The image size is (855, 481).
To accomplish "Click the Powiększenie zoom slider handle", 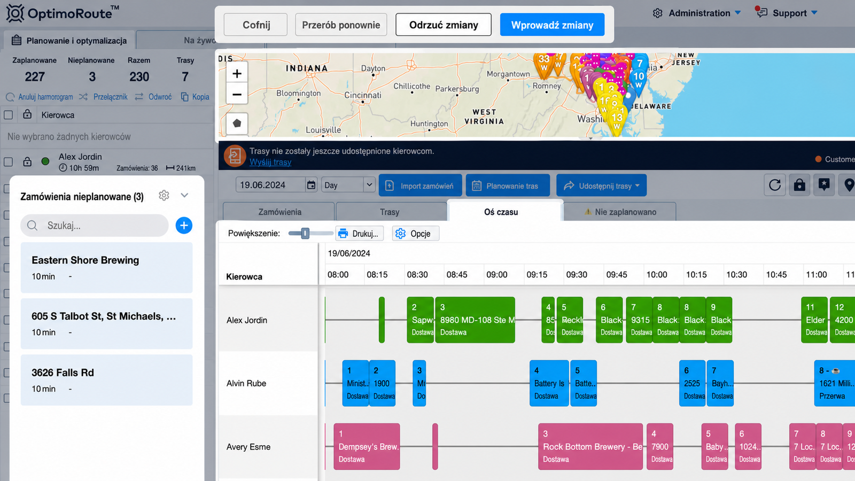I will pos(305,233).
